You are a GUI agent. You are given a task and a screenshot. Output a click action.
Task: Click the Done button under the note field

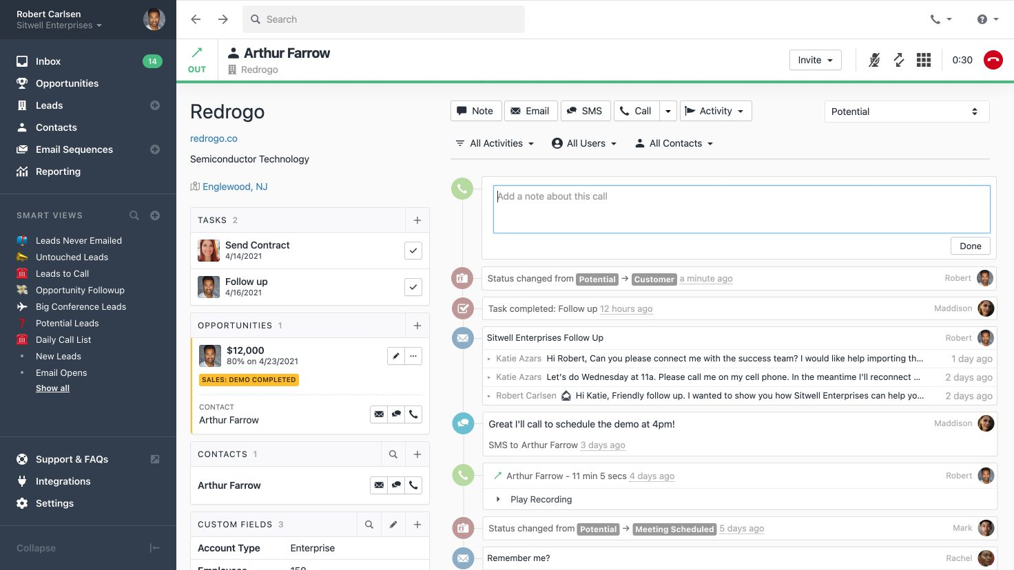click(970, 246)
